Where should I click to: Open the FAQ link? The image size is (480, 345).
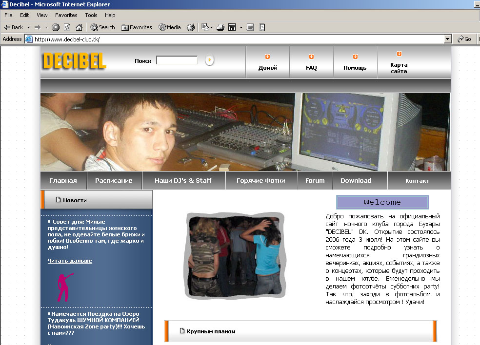(311, 68)
